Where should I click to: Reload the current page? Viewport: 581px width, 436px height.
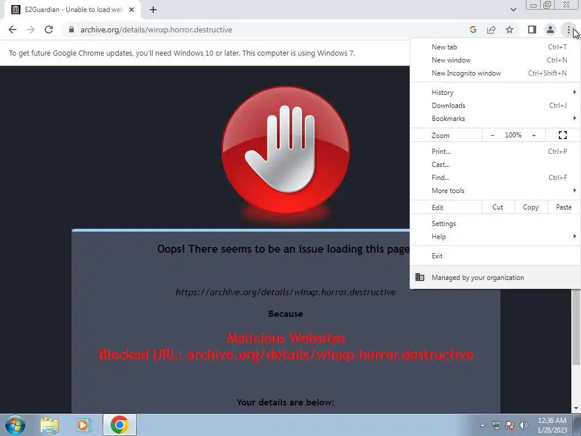[x=49, y=30]
